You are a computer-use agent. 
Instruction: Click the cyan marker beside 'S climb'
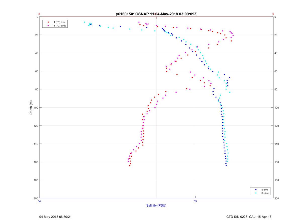pyautogui.click(x=256, y=193)
